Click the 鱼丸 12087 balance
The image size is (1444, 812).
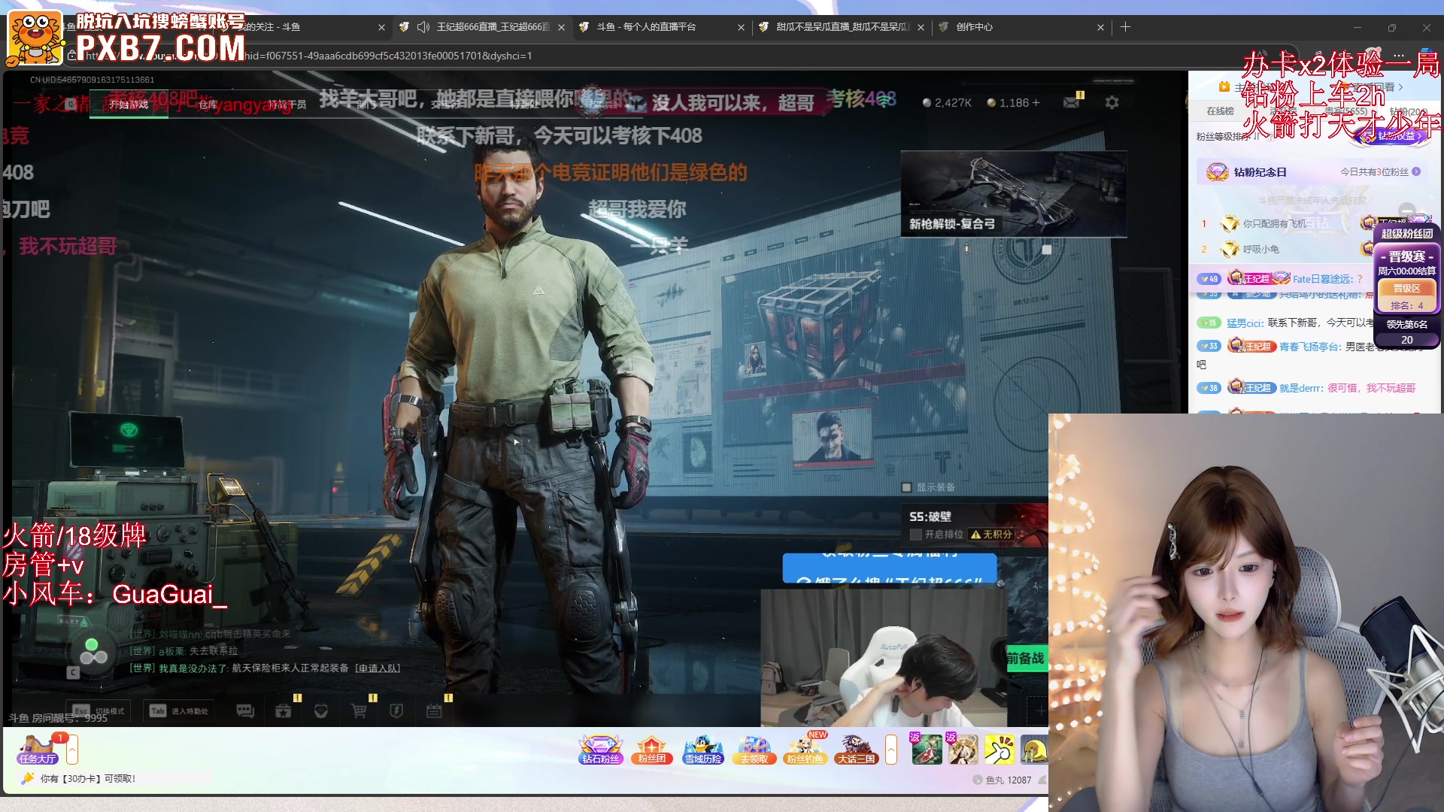coord(1003,780)
